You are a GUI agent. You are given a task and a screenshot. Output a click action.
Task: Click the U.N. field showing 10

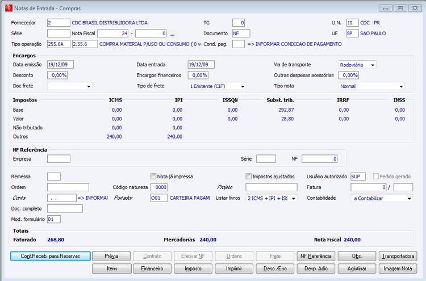point(352,23)
